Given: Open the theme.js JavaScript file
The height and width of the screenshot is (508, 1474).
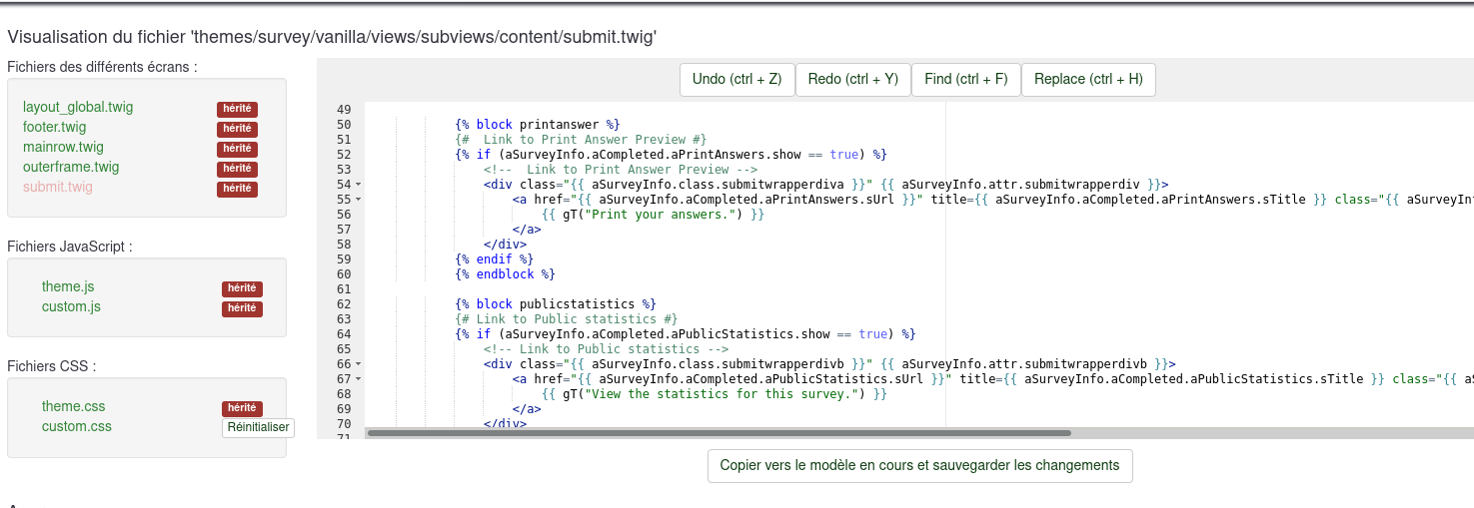Looking at the screenshot, I should click(68, 286).
